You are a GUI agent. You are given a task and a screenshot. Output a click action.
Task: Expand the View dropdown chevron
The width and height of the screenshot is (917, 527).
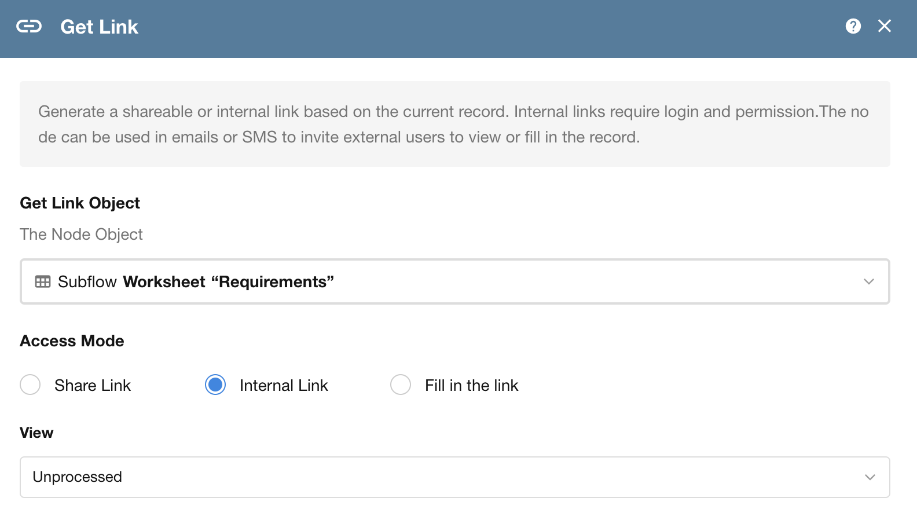870,477
